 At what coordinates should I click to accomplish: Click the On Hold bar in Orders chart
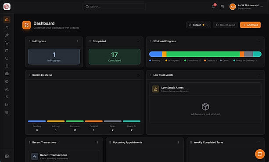click(x=93, y=121)
